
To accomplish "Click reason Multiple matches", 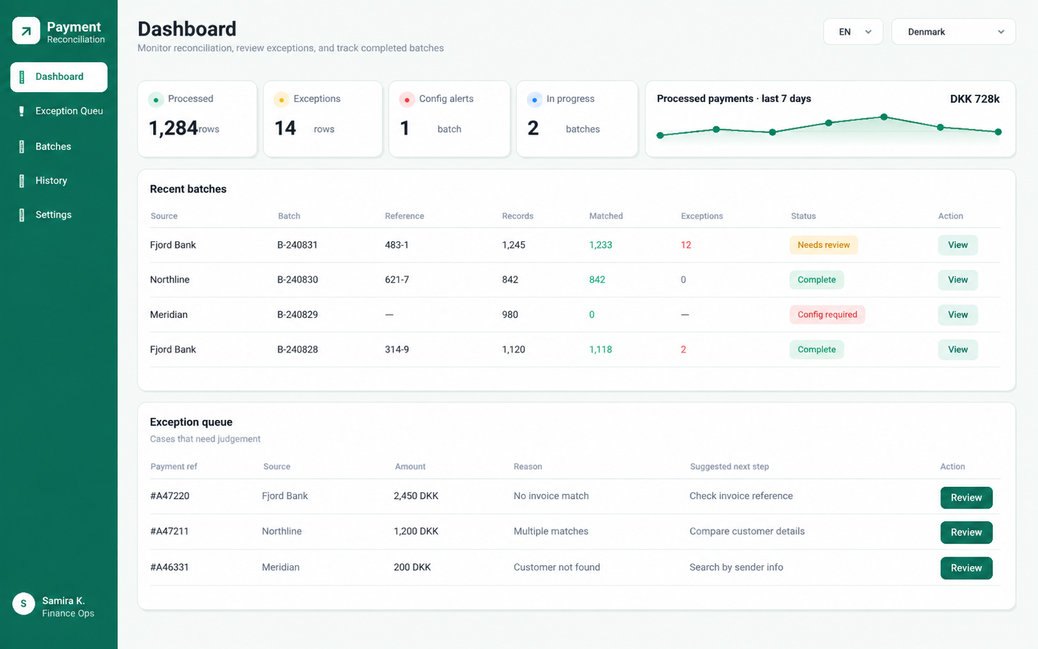I will (551, 531).
